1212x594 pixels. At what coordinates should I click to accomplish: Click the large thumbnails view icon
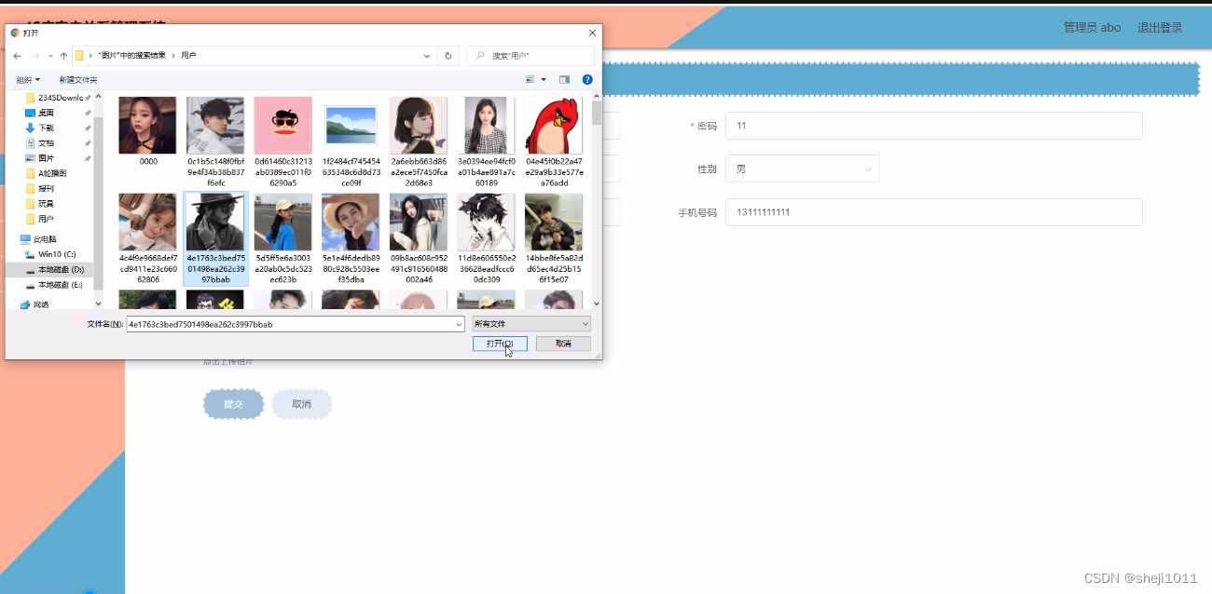coord(530,79)
